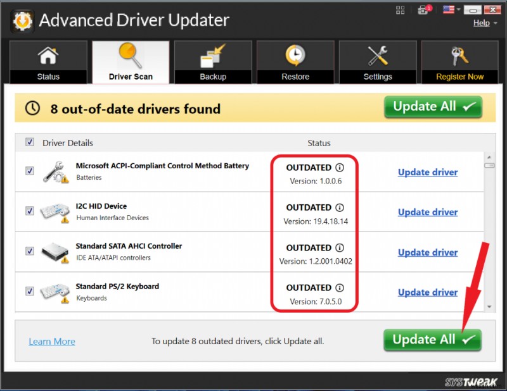Click the bottom Update All button

tap(433, 340)
